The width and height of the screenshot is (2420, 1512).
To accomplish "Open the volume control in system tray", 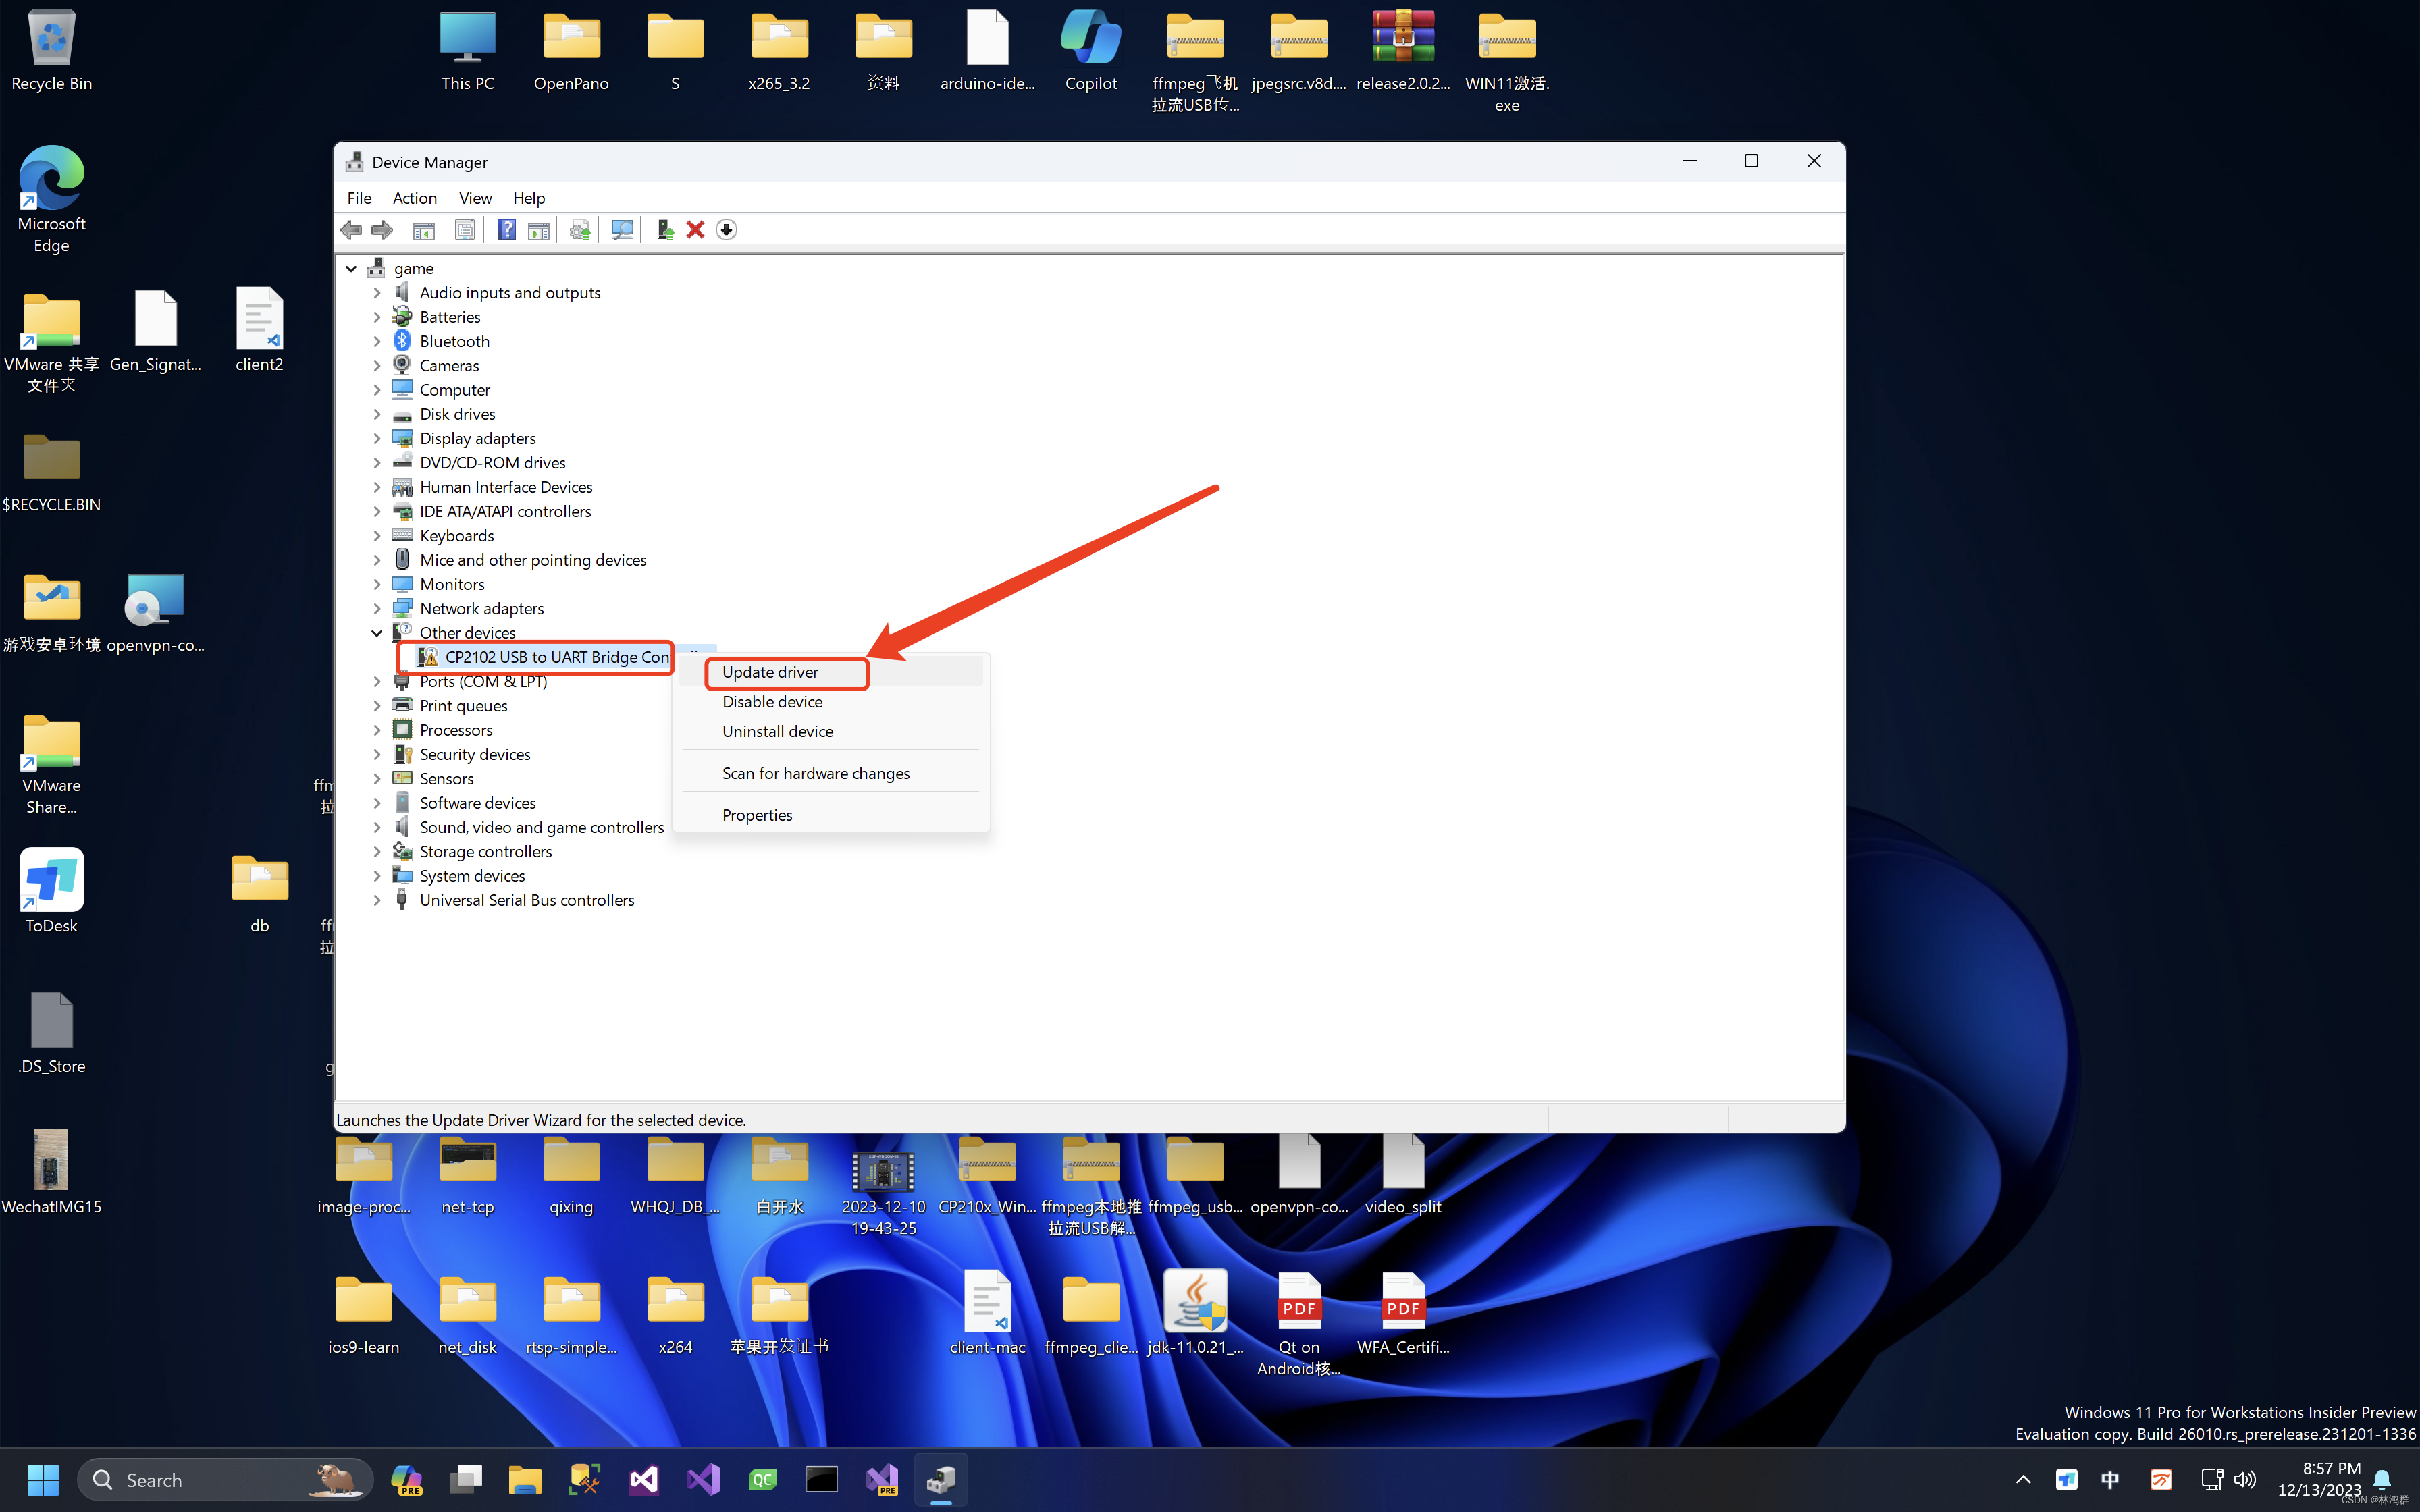I will pos(2244,1480).
